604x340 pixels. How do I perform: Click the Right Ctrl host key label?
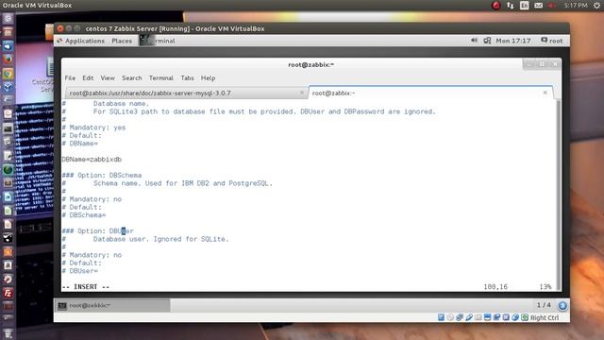coord(545,317)
